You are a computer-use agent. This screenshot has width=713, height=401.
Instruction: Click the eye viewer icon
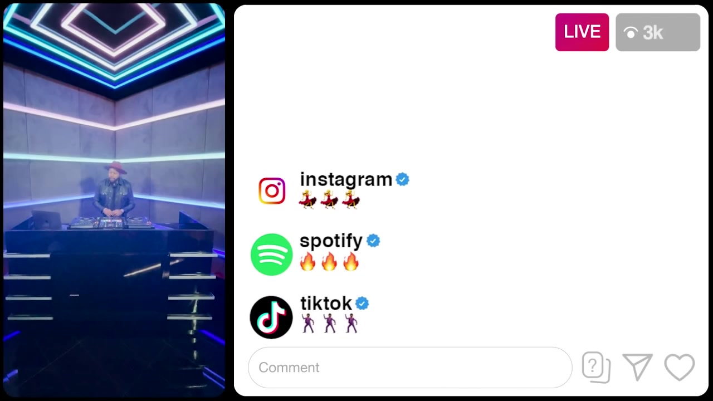(631, 33)
